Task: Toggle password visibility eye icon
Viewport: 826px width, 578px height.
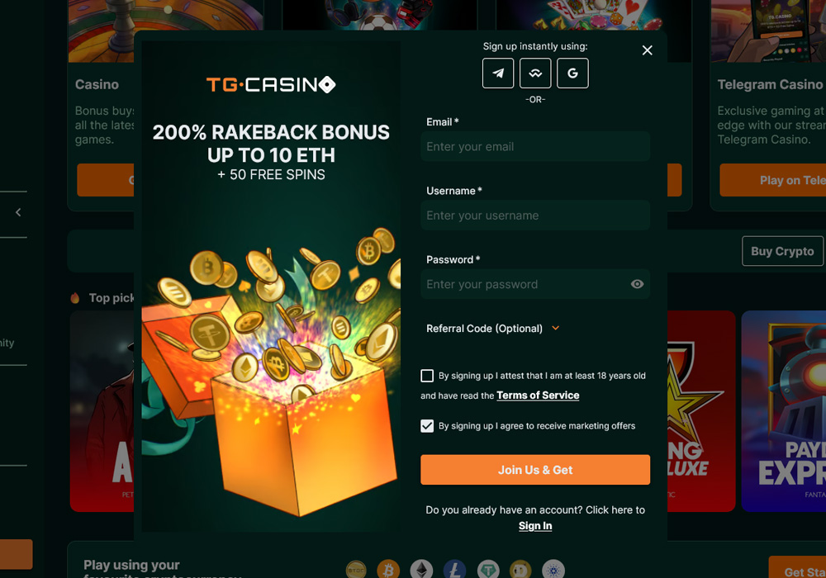Action: [637, 284]
